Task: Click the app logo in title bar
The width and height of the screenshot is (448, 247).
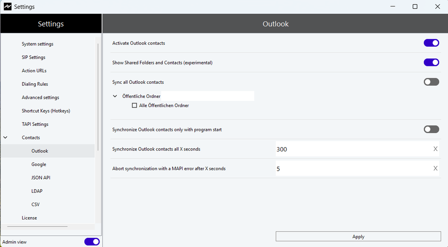Action: click(x=7, y=6)
